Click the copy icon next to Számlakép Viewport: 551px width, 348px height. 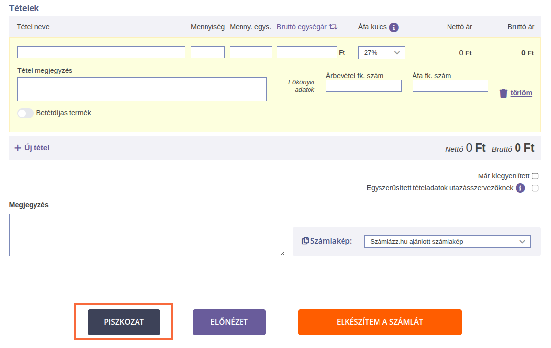point(305,241)
